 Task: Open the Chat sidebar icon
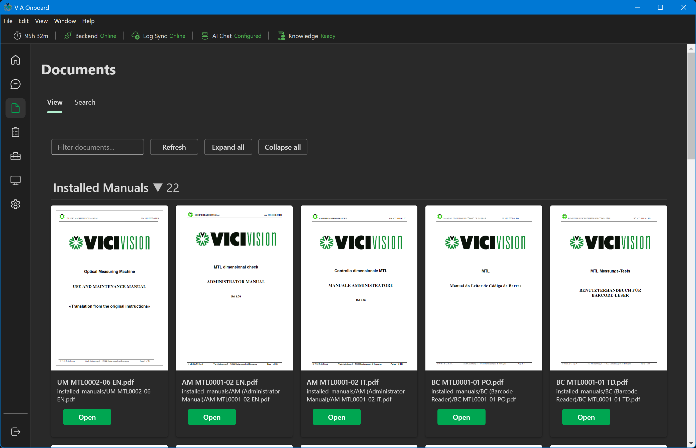(x=16, y=84)
